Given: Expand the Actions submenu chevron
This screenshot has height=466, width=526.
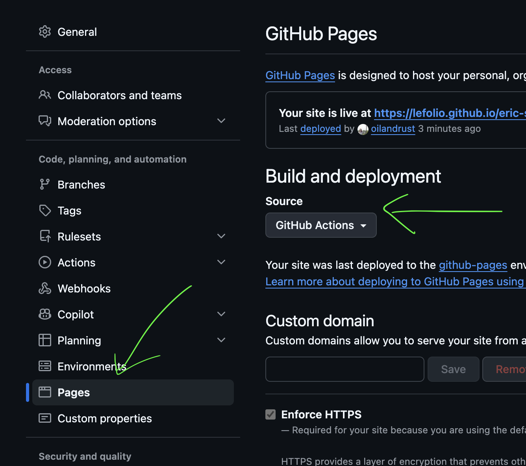Looking at the screenshot, I should (x=221, y=262).
